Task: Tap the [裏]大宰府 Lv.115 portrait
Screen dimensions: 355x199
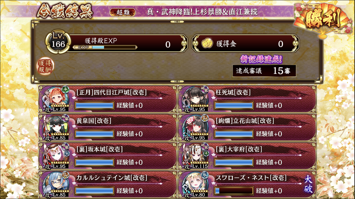Action: [x=195, y=156]
